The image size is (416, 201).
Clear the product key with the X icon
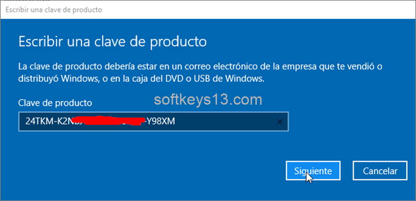[279, 122]
